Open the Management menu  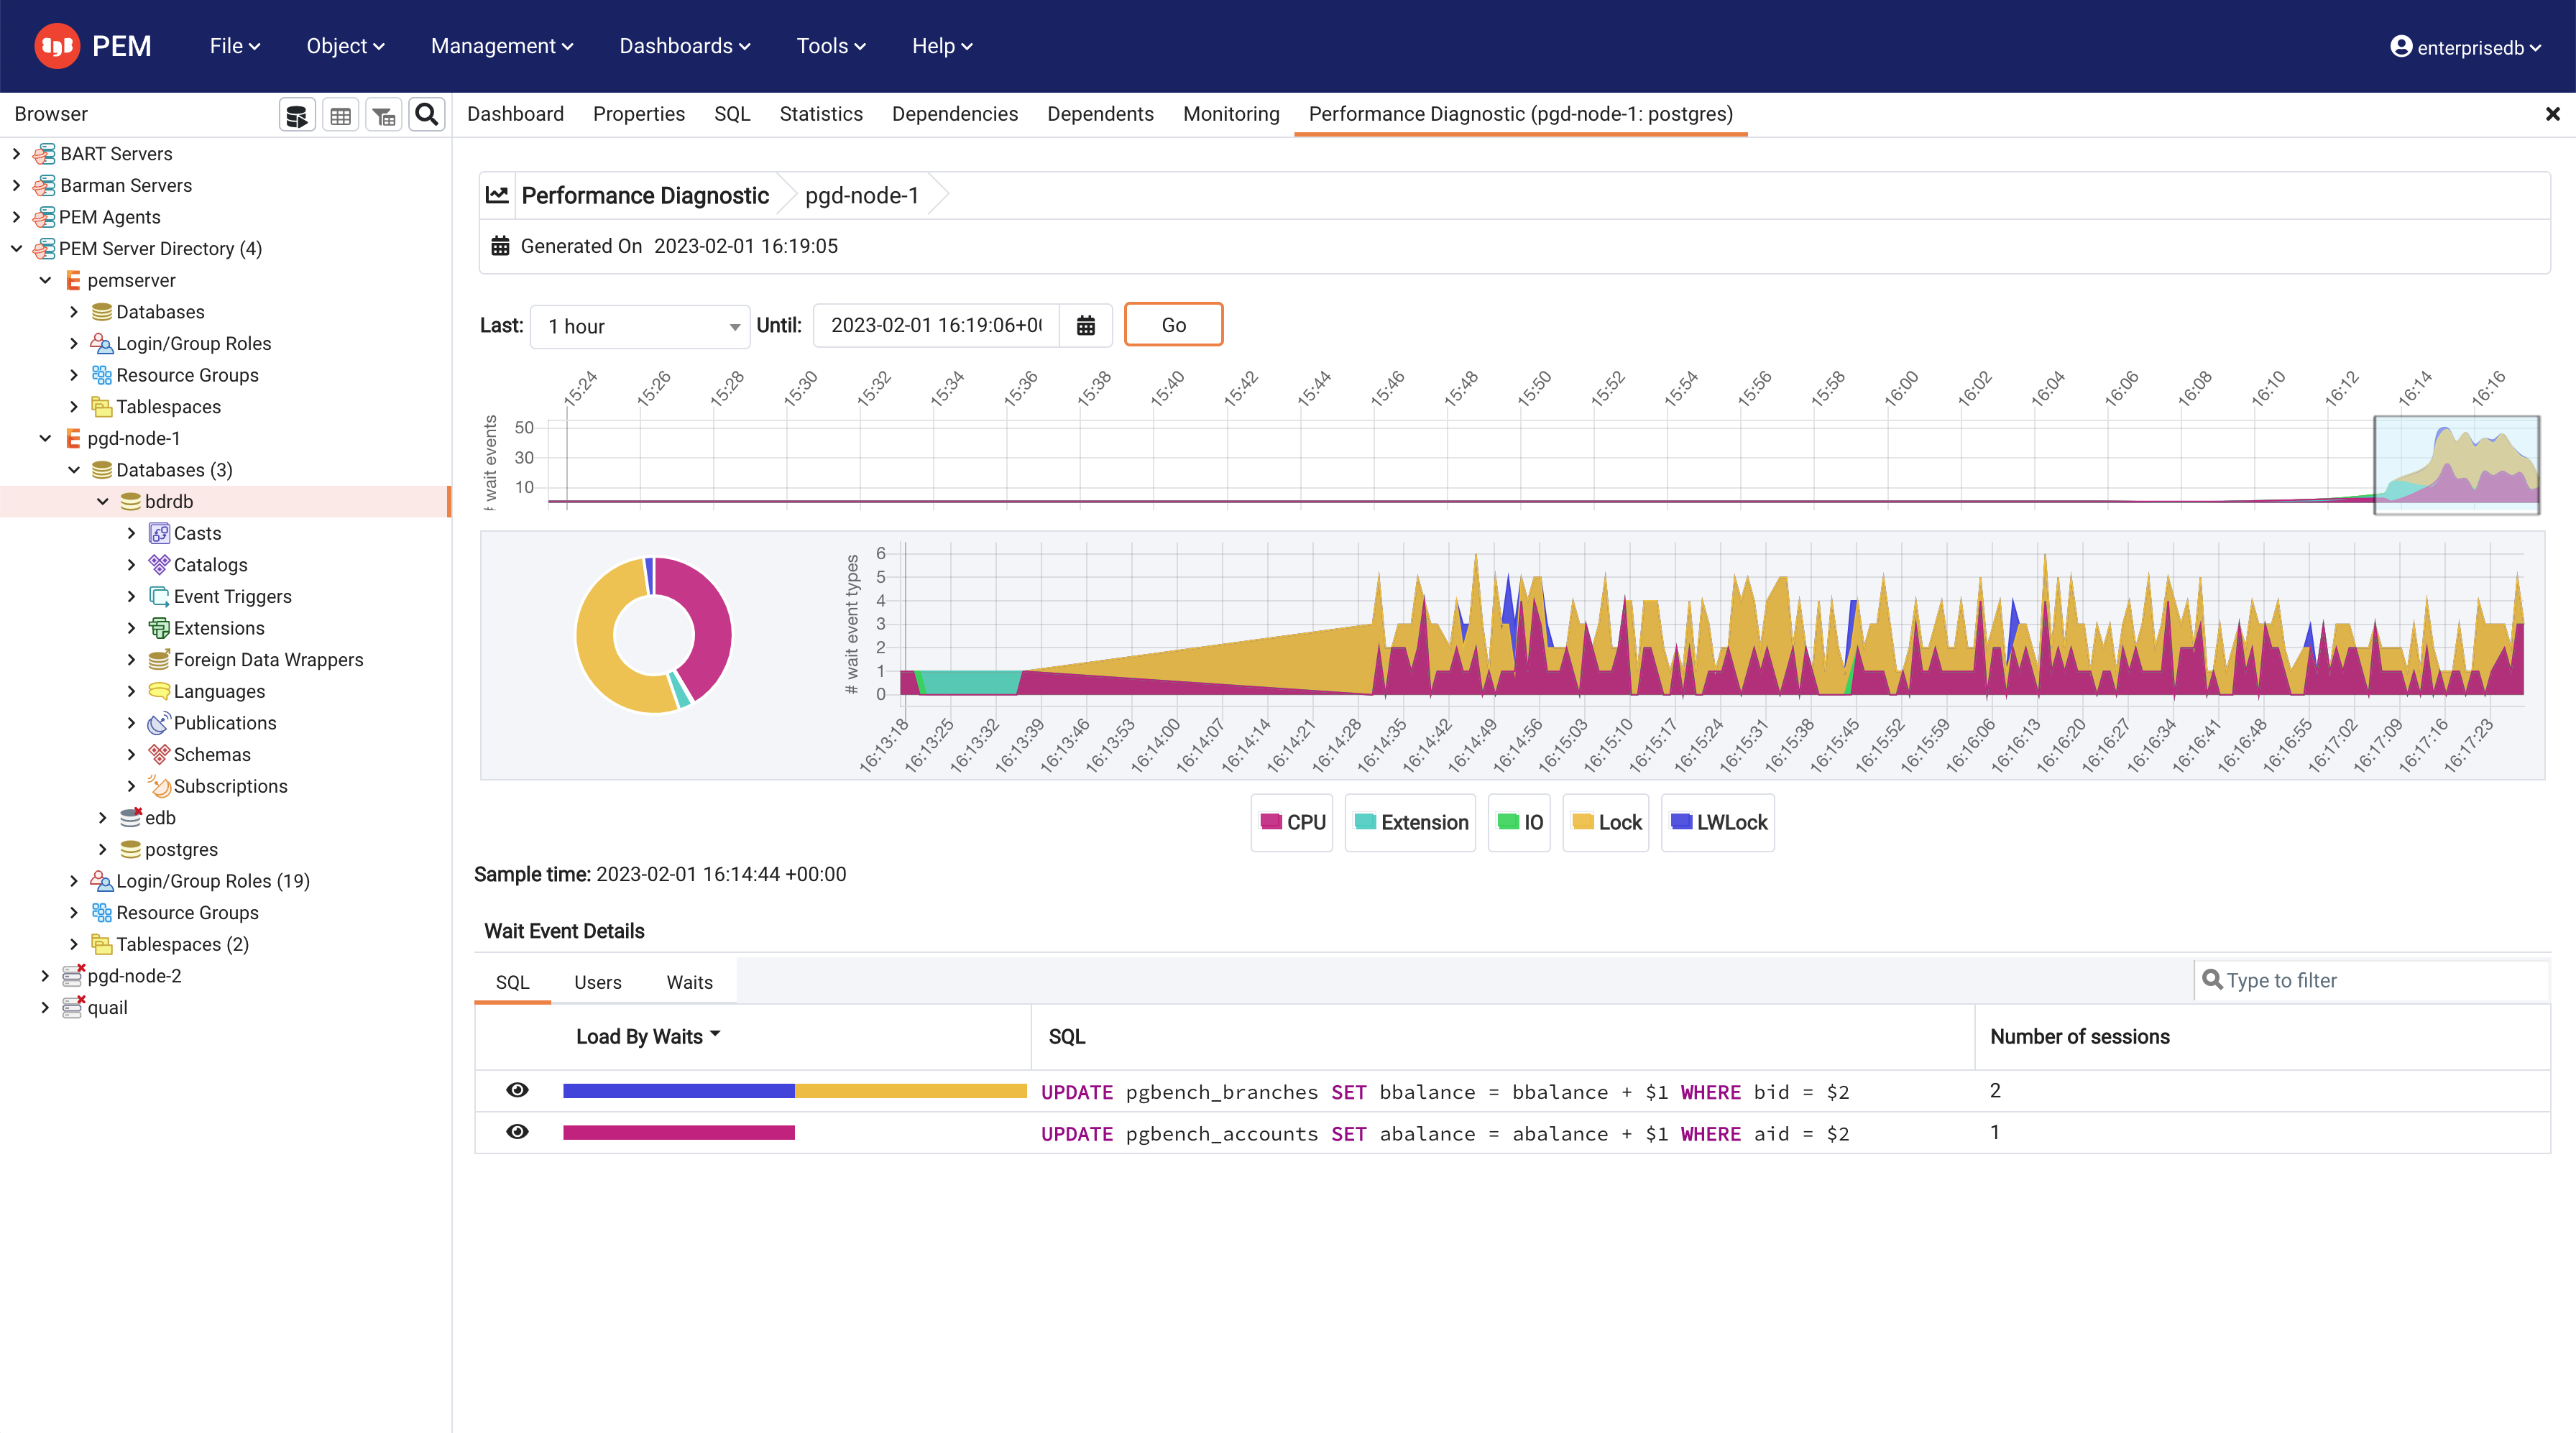(x=501, y=46)
